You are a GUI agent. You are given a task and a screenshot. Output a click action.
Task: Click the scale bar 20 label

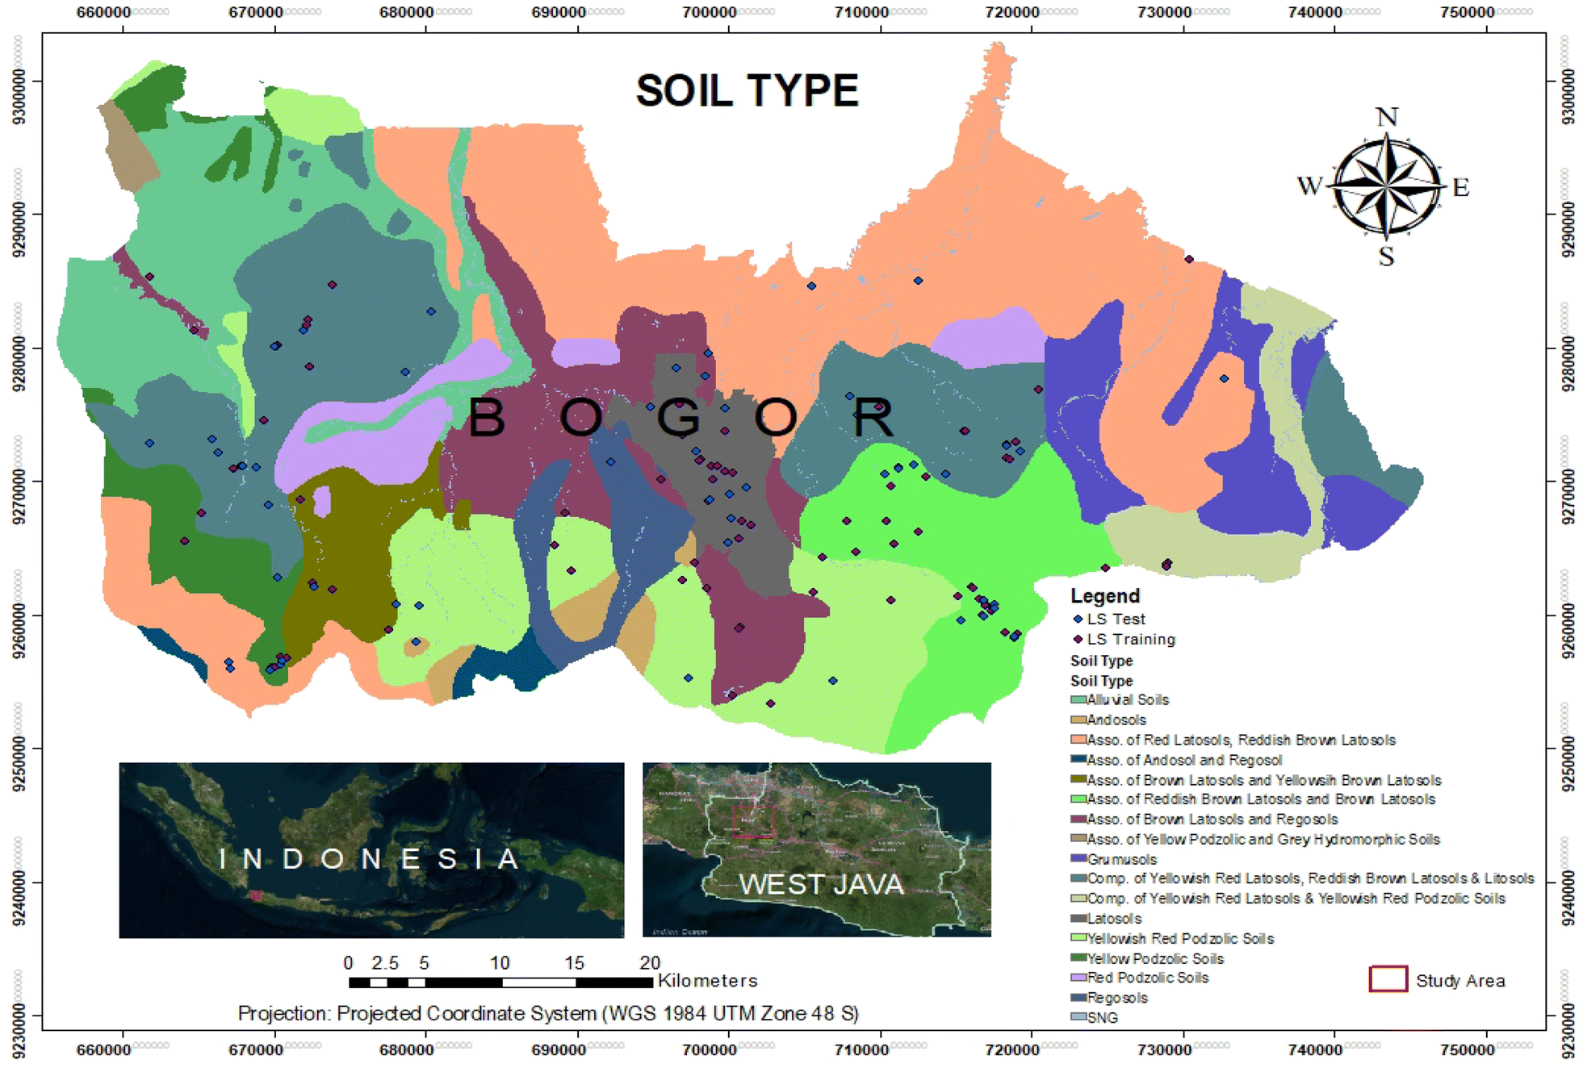tap(650, 962)
